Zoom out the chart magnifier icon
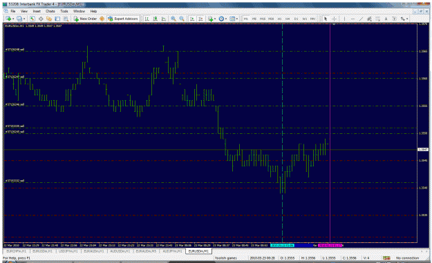Viewport: 432px width, 263px height. pyautogui.click(x=182, y=19)
